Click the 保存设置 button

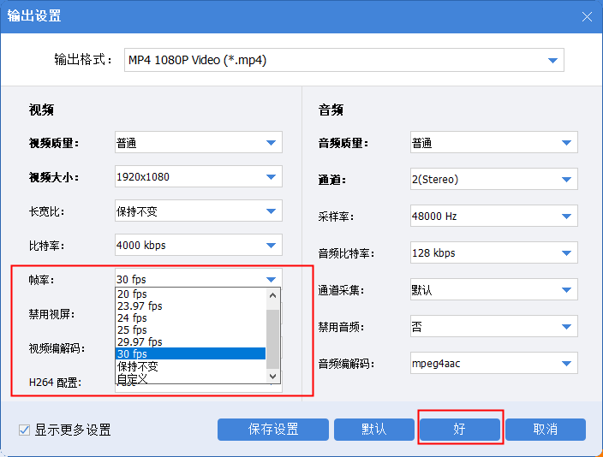(x=273, y=430)
